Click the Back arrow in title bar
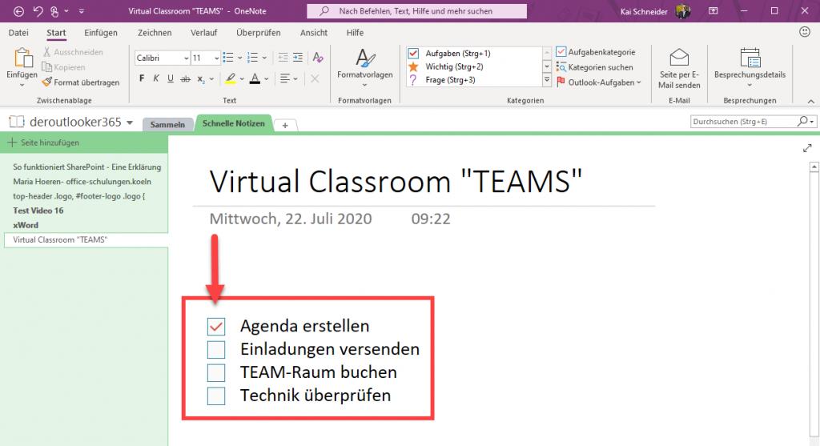Screen dimensions: 820x446 click(19, 11)
